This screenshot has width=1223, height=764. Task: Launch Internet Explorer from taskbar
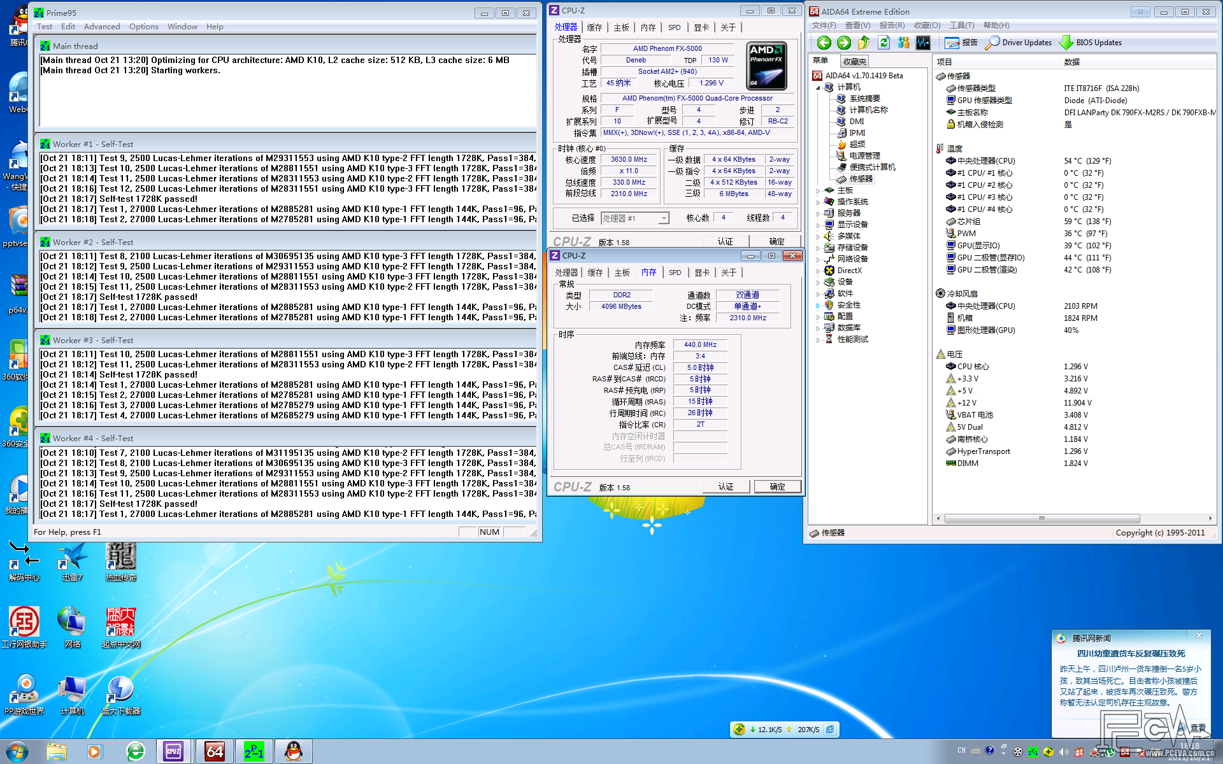coord(135,752)
